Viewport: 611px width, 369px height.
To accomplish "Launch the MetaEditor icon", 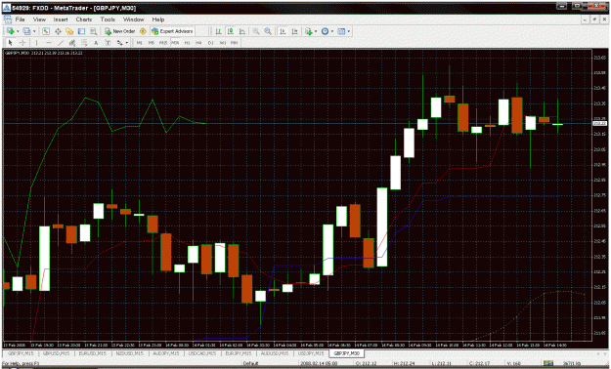I will pos(143,31).
